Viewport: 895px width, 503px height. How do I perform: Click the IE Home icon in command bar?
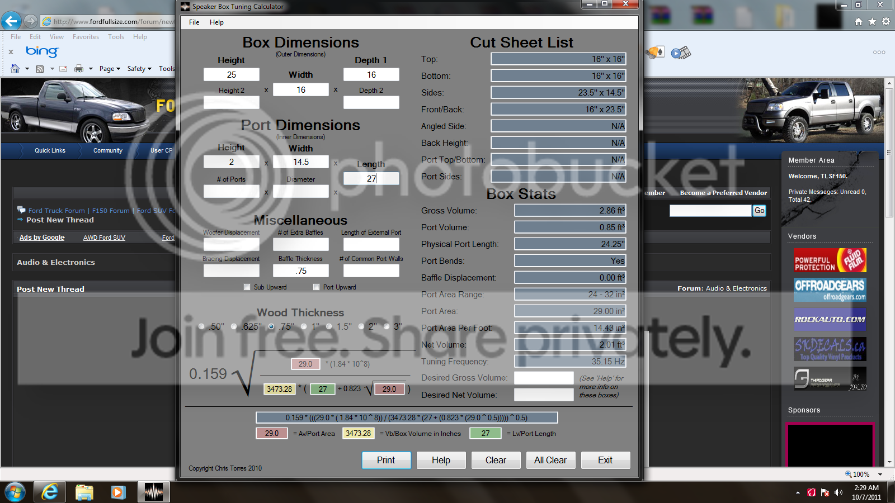[15, 69]
